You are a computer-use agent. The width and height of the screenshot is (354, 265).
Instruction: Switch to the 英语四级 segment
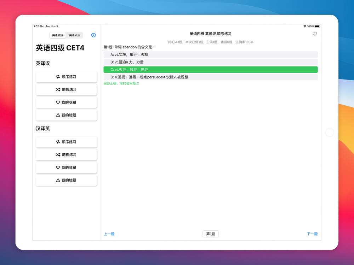pos(58,35)
